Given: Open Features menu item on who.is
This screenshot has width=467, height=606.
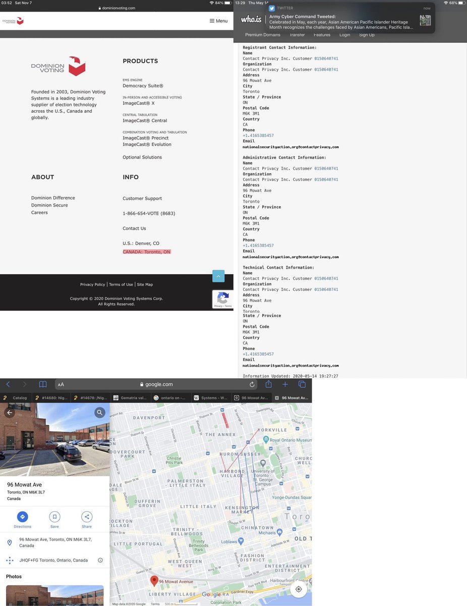Looking at the screenshot, I should [322, 35].
